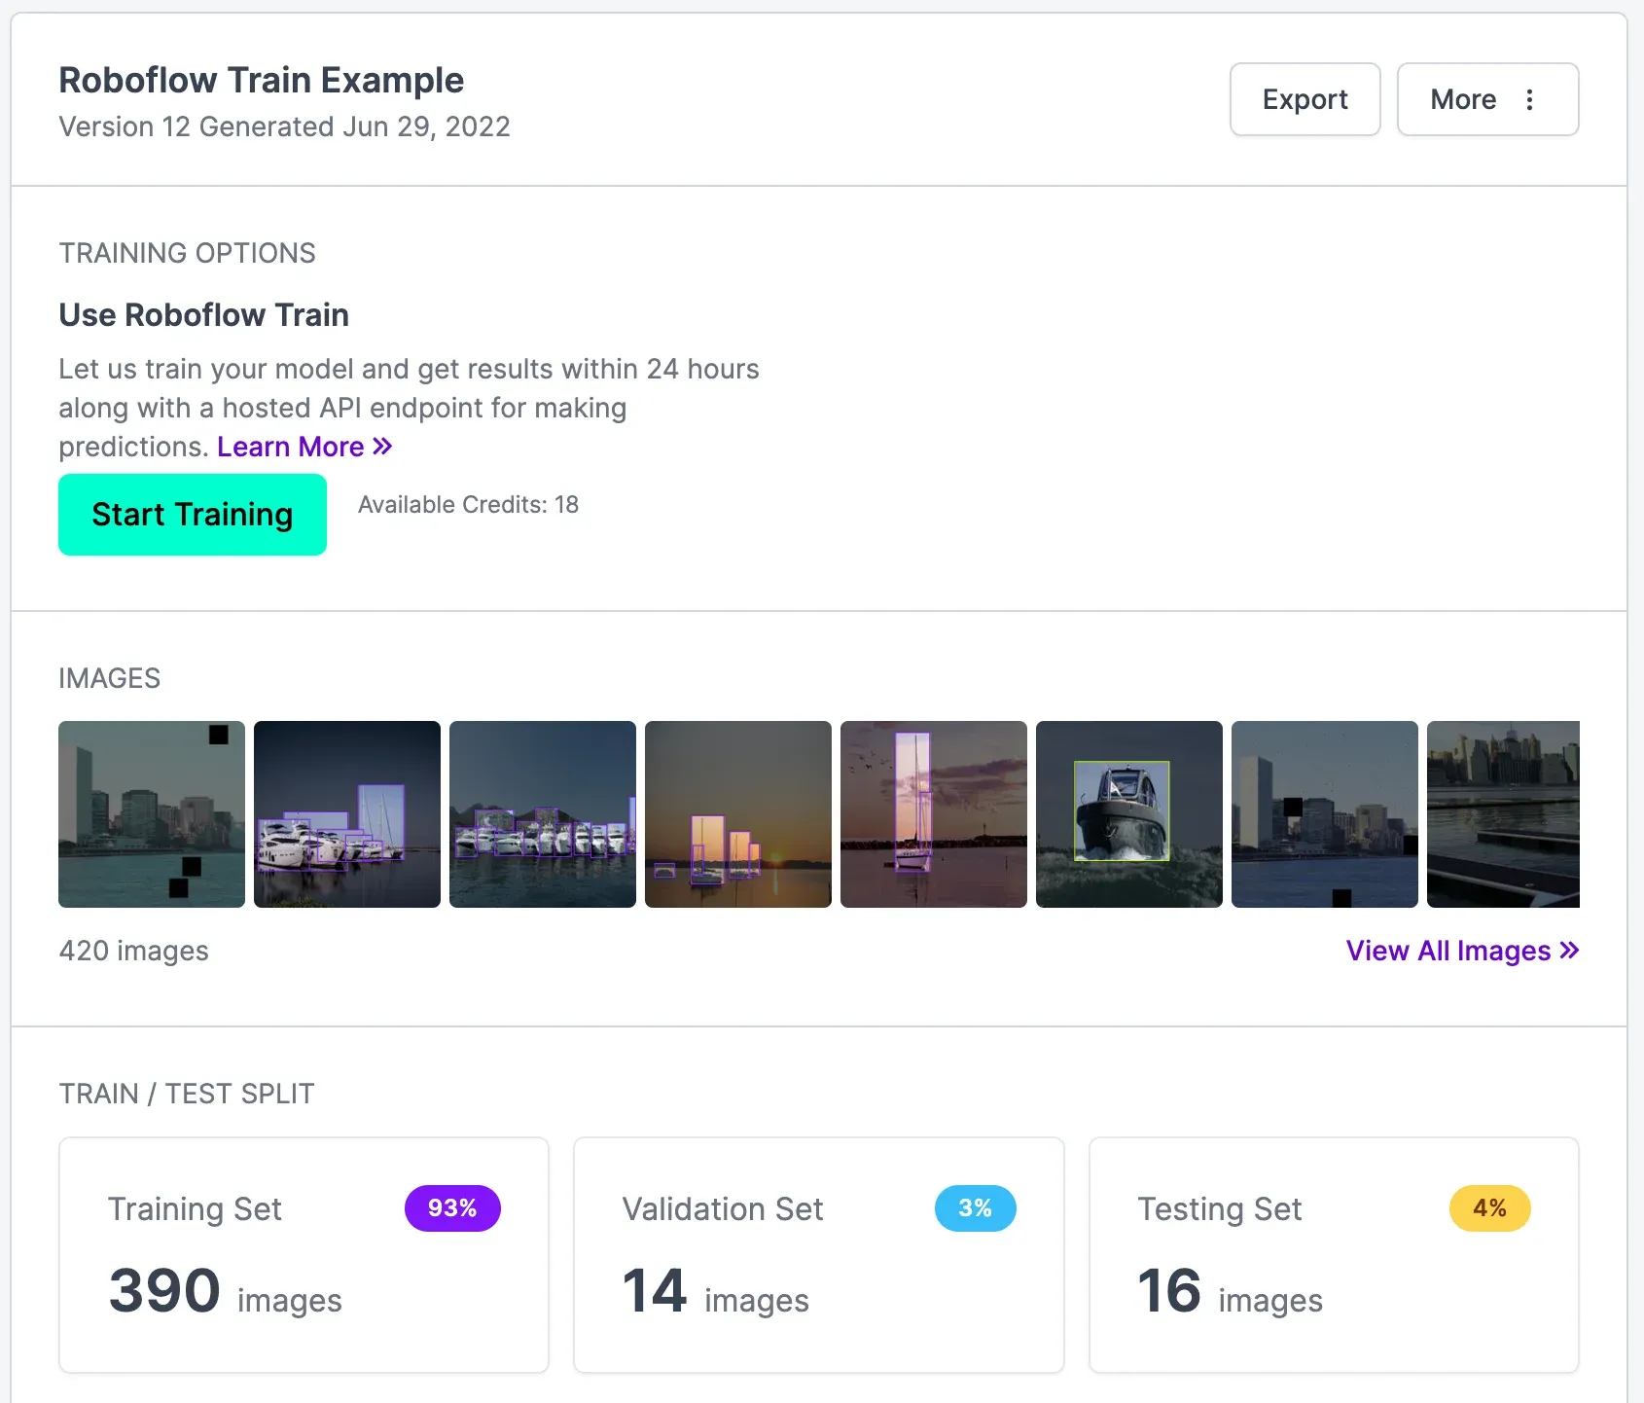The image size is (1644, 1403).
Task: Select the Training Set card
Action: (304, 1255)
